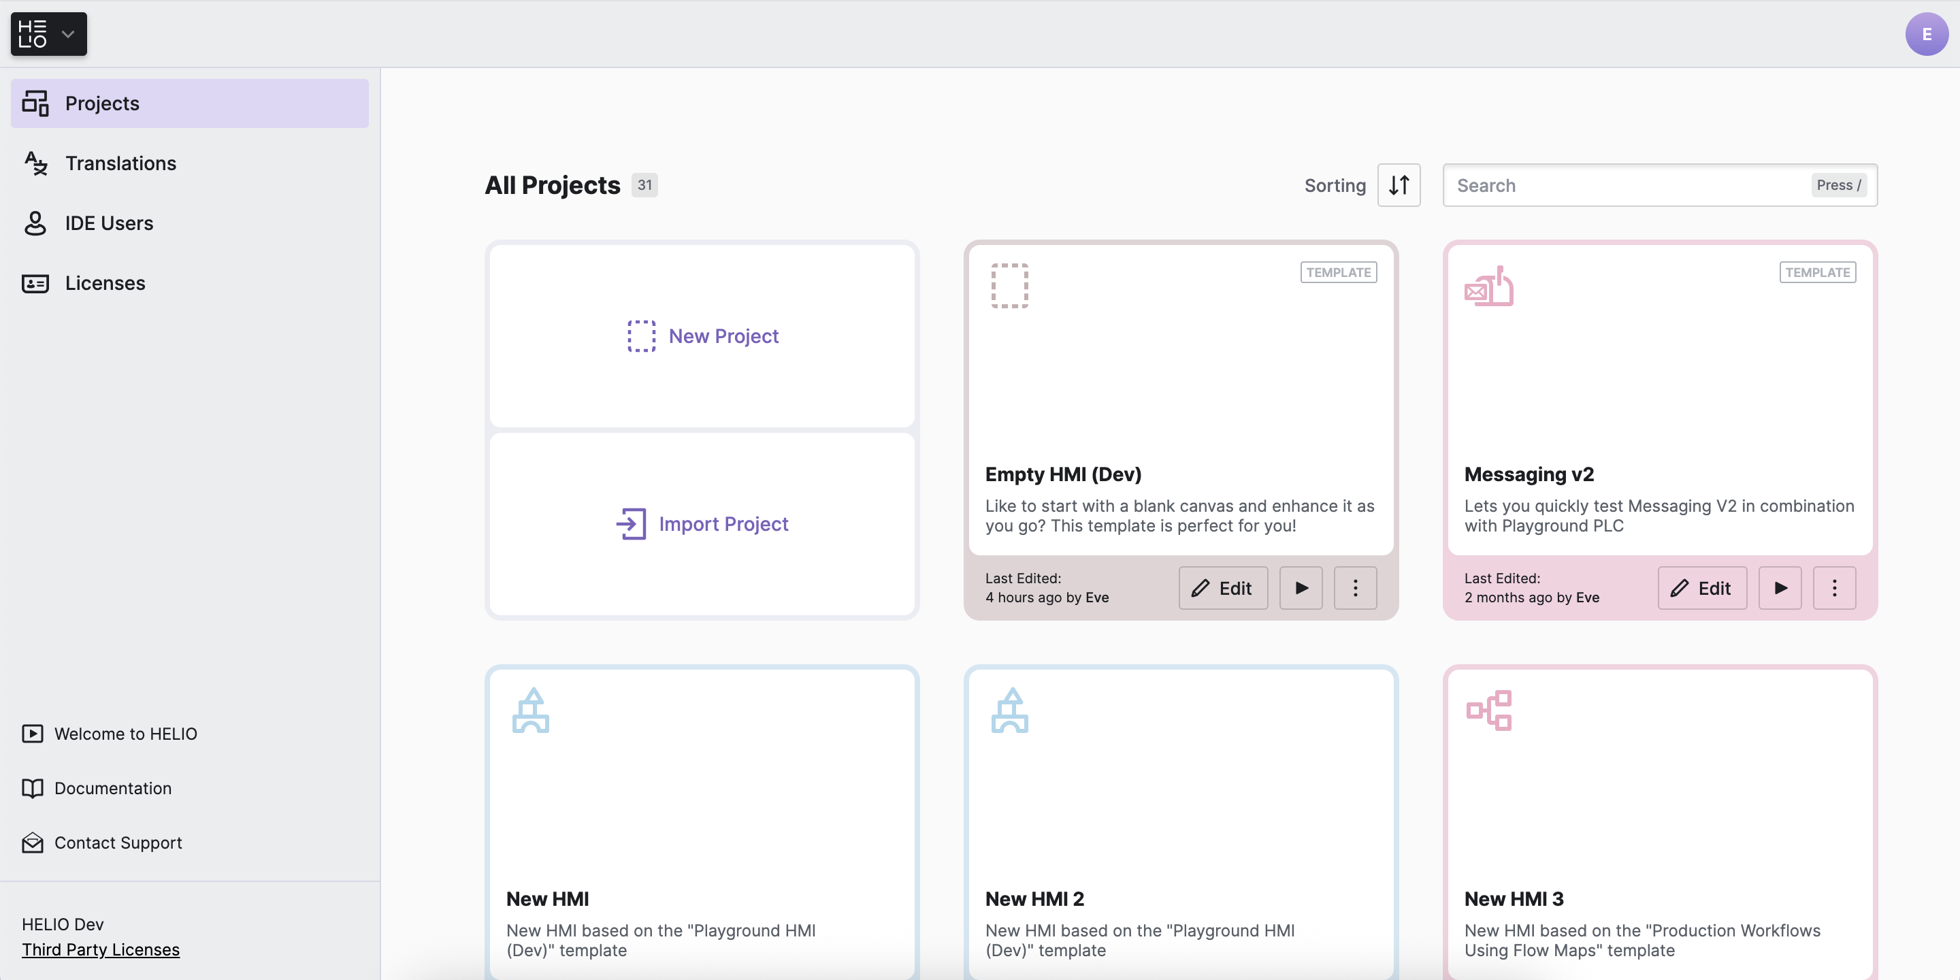Screen dimensions: 1960x980
Task: Edit the Messaging v2 template
Action: [1701, 588]
